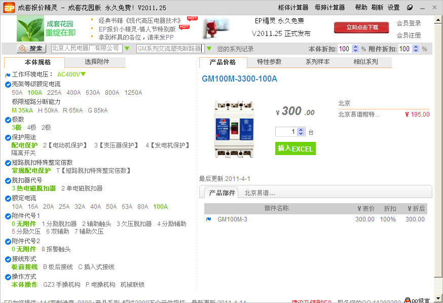443x303 pixels.
Task: Open the 相似系列 tab
Action: tap(365, 62)
